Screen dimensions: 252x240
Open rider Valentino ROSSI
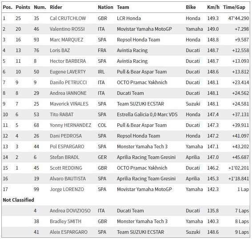(x=67, y=29)
